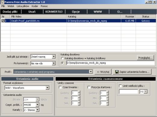Sort by the Nr column header
The width and height of the screenshot is (157, 117).
[x=5, y=17]
